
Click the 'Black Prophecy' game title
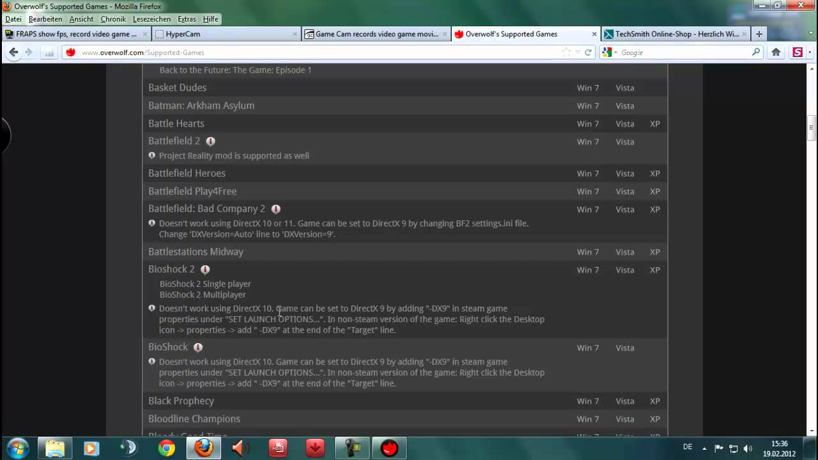click(x=181, y=401)
